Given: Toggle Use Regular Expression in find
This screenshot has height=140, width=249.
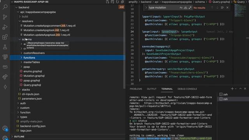Looking at the screenshot, I should tap(190, 8).
